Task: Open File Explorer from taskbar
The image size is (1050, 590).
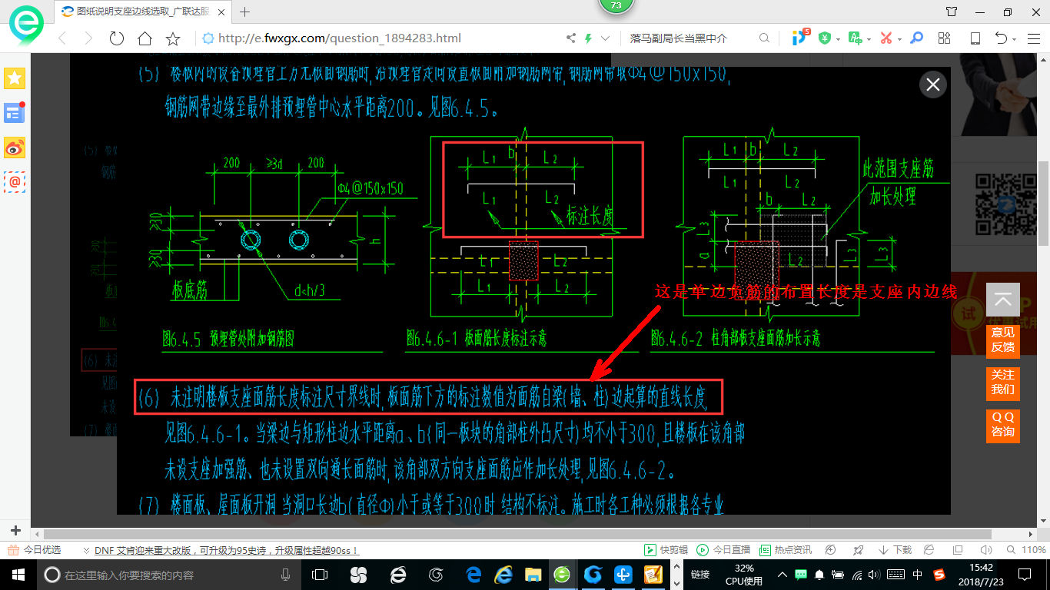Action: click(x=533, y=574)
